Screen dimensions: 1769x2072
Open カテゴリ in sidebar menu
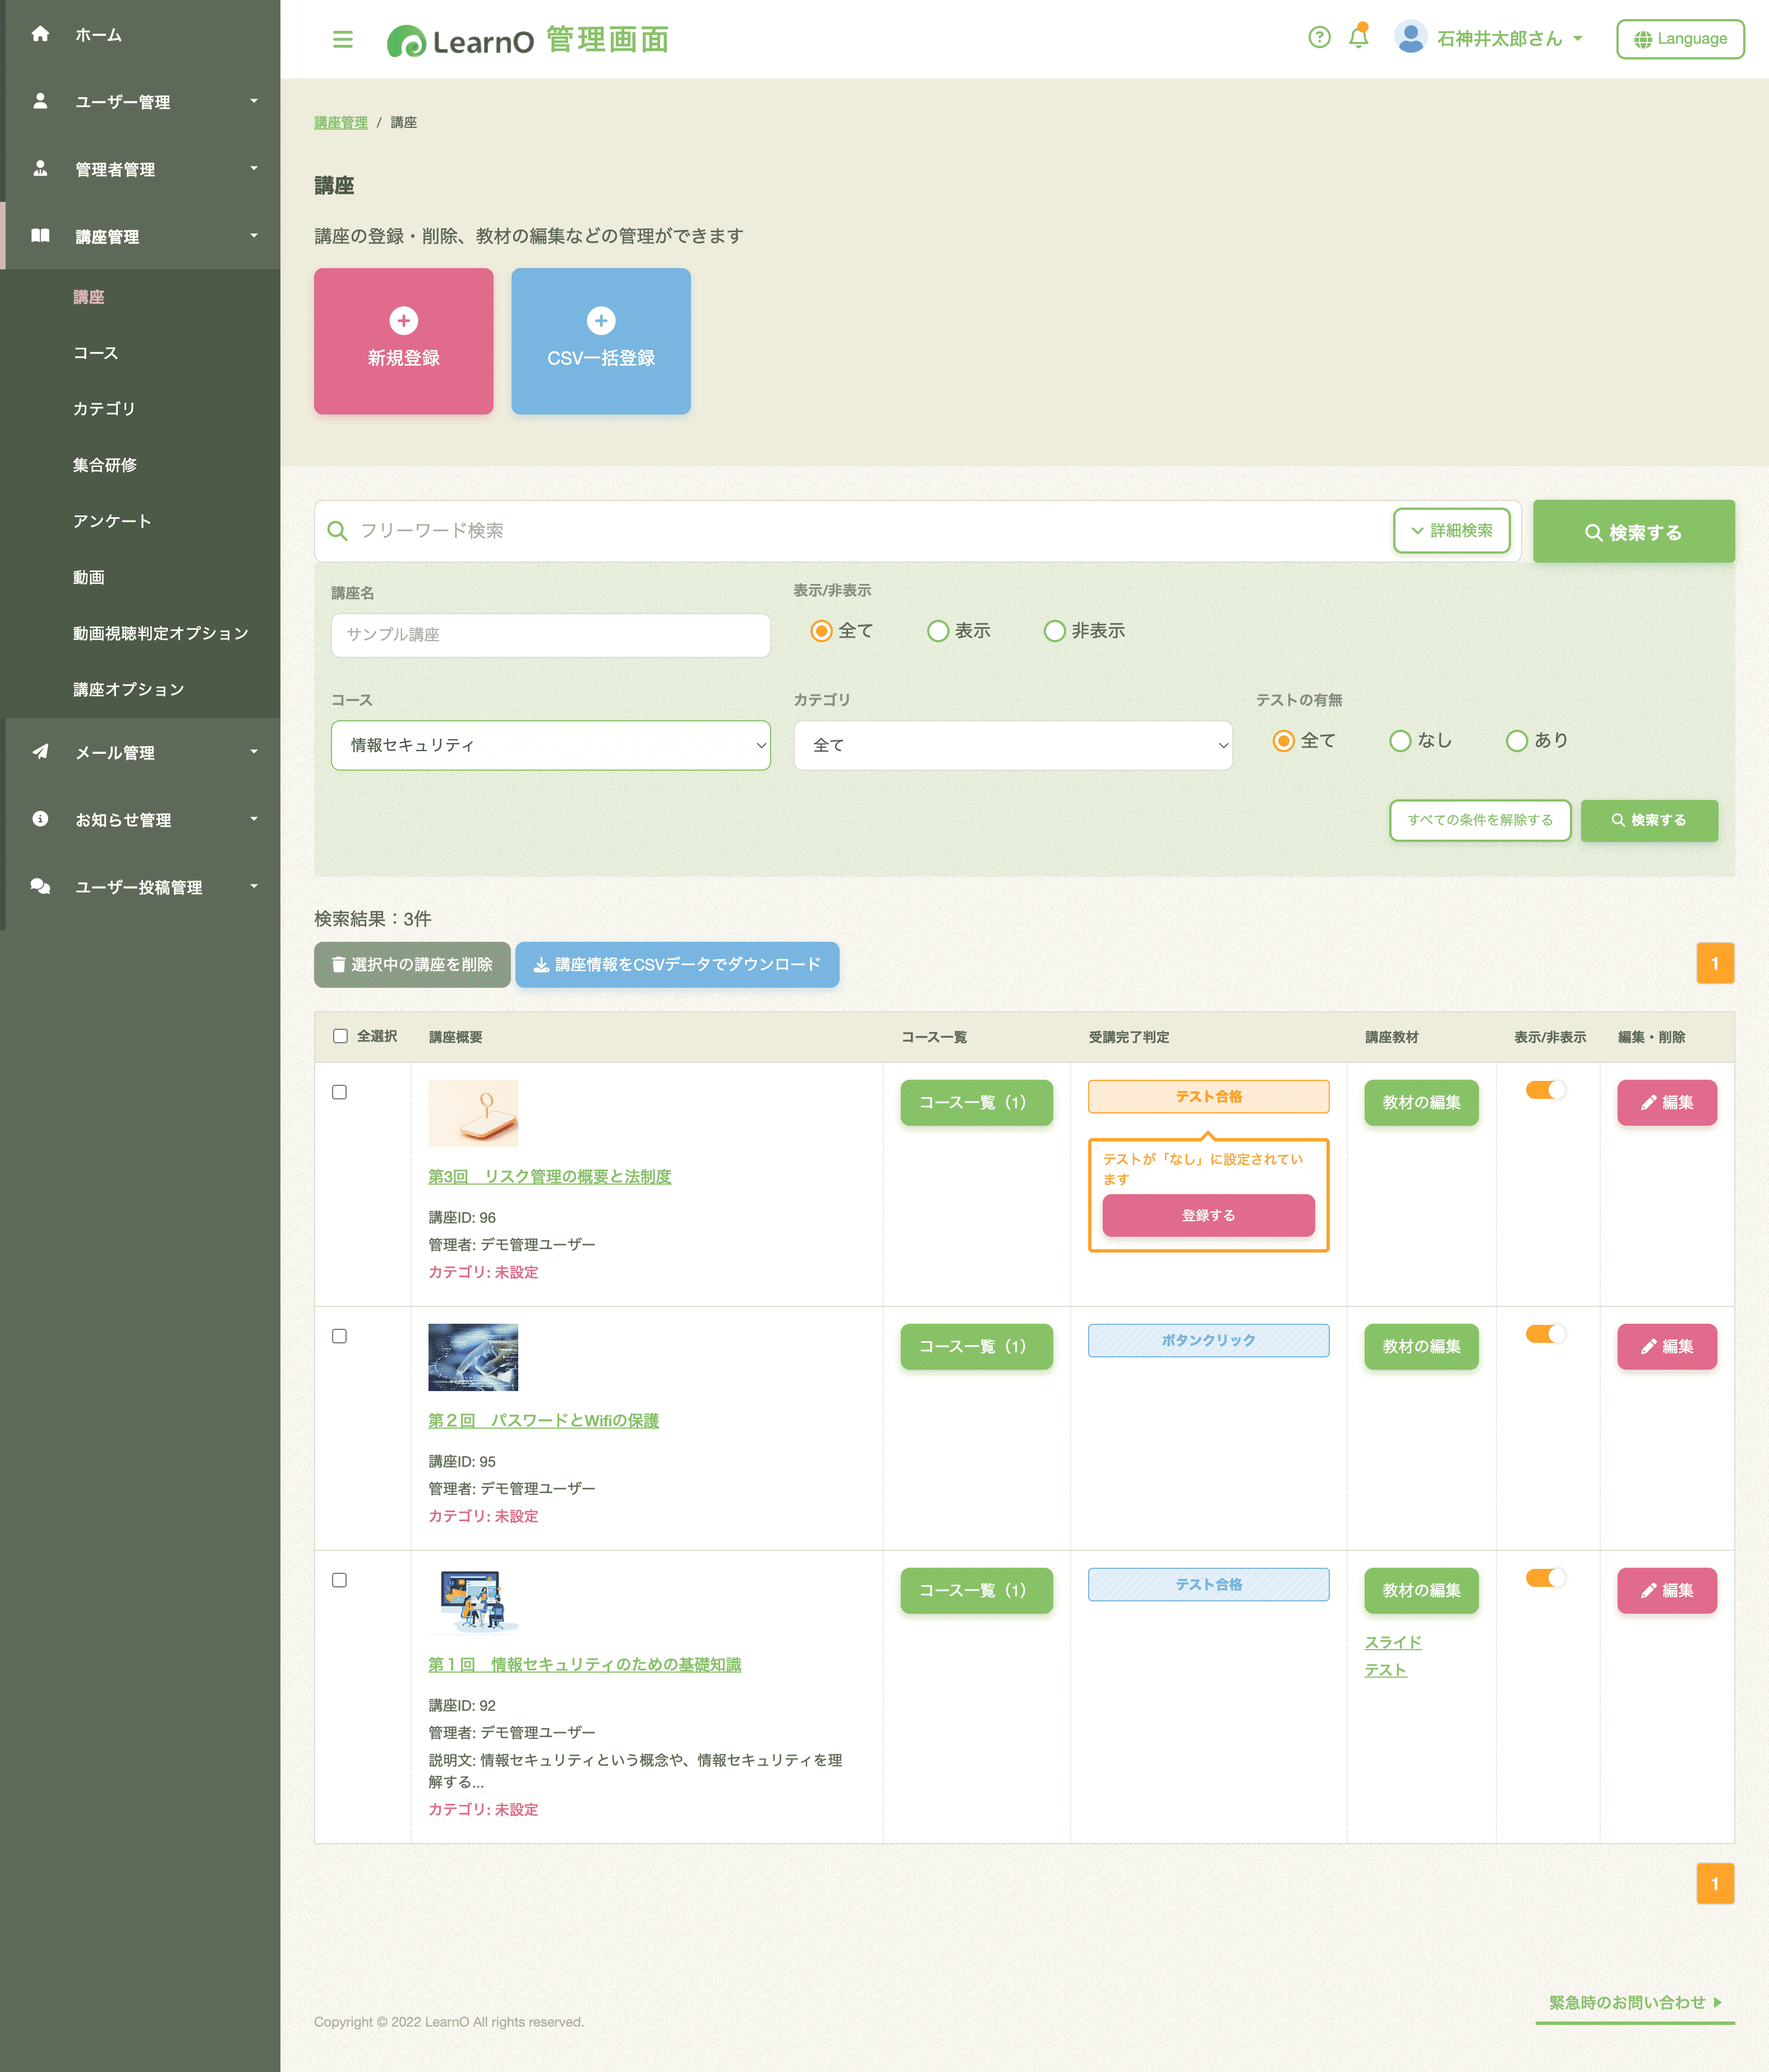pyautogui.click(x=104, y=409)
